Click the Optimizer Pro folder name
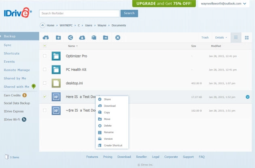 pos(76,56)
